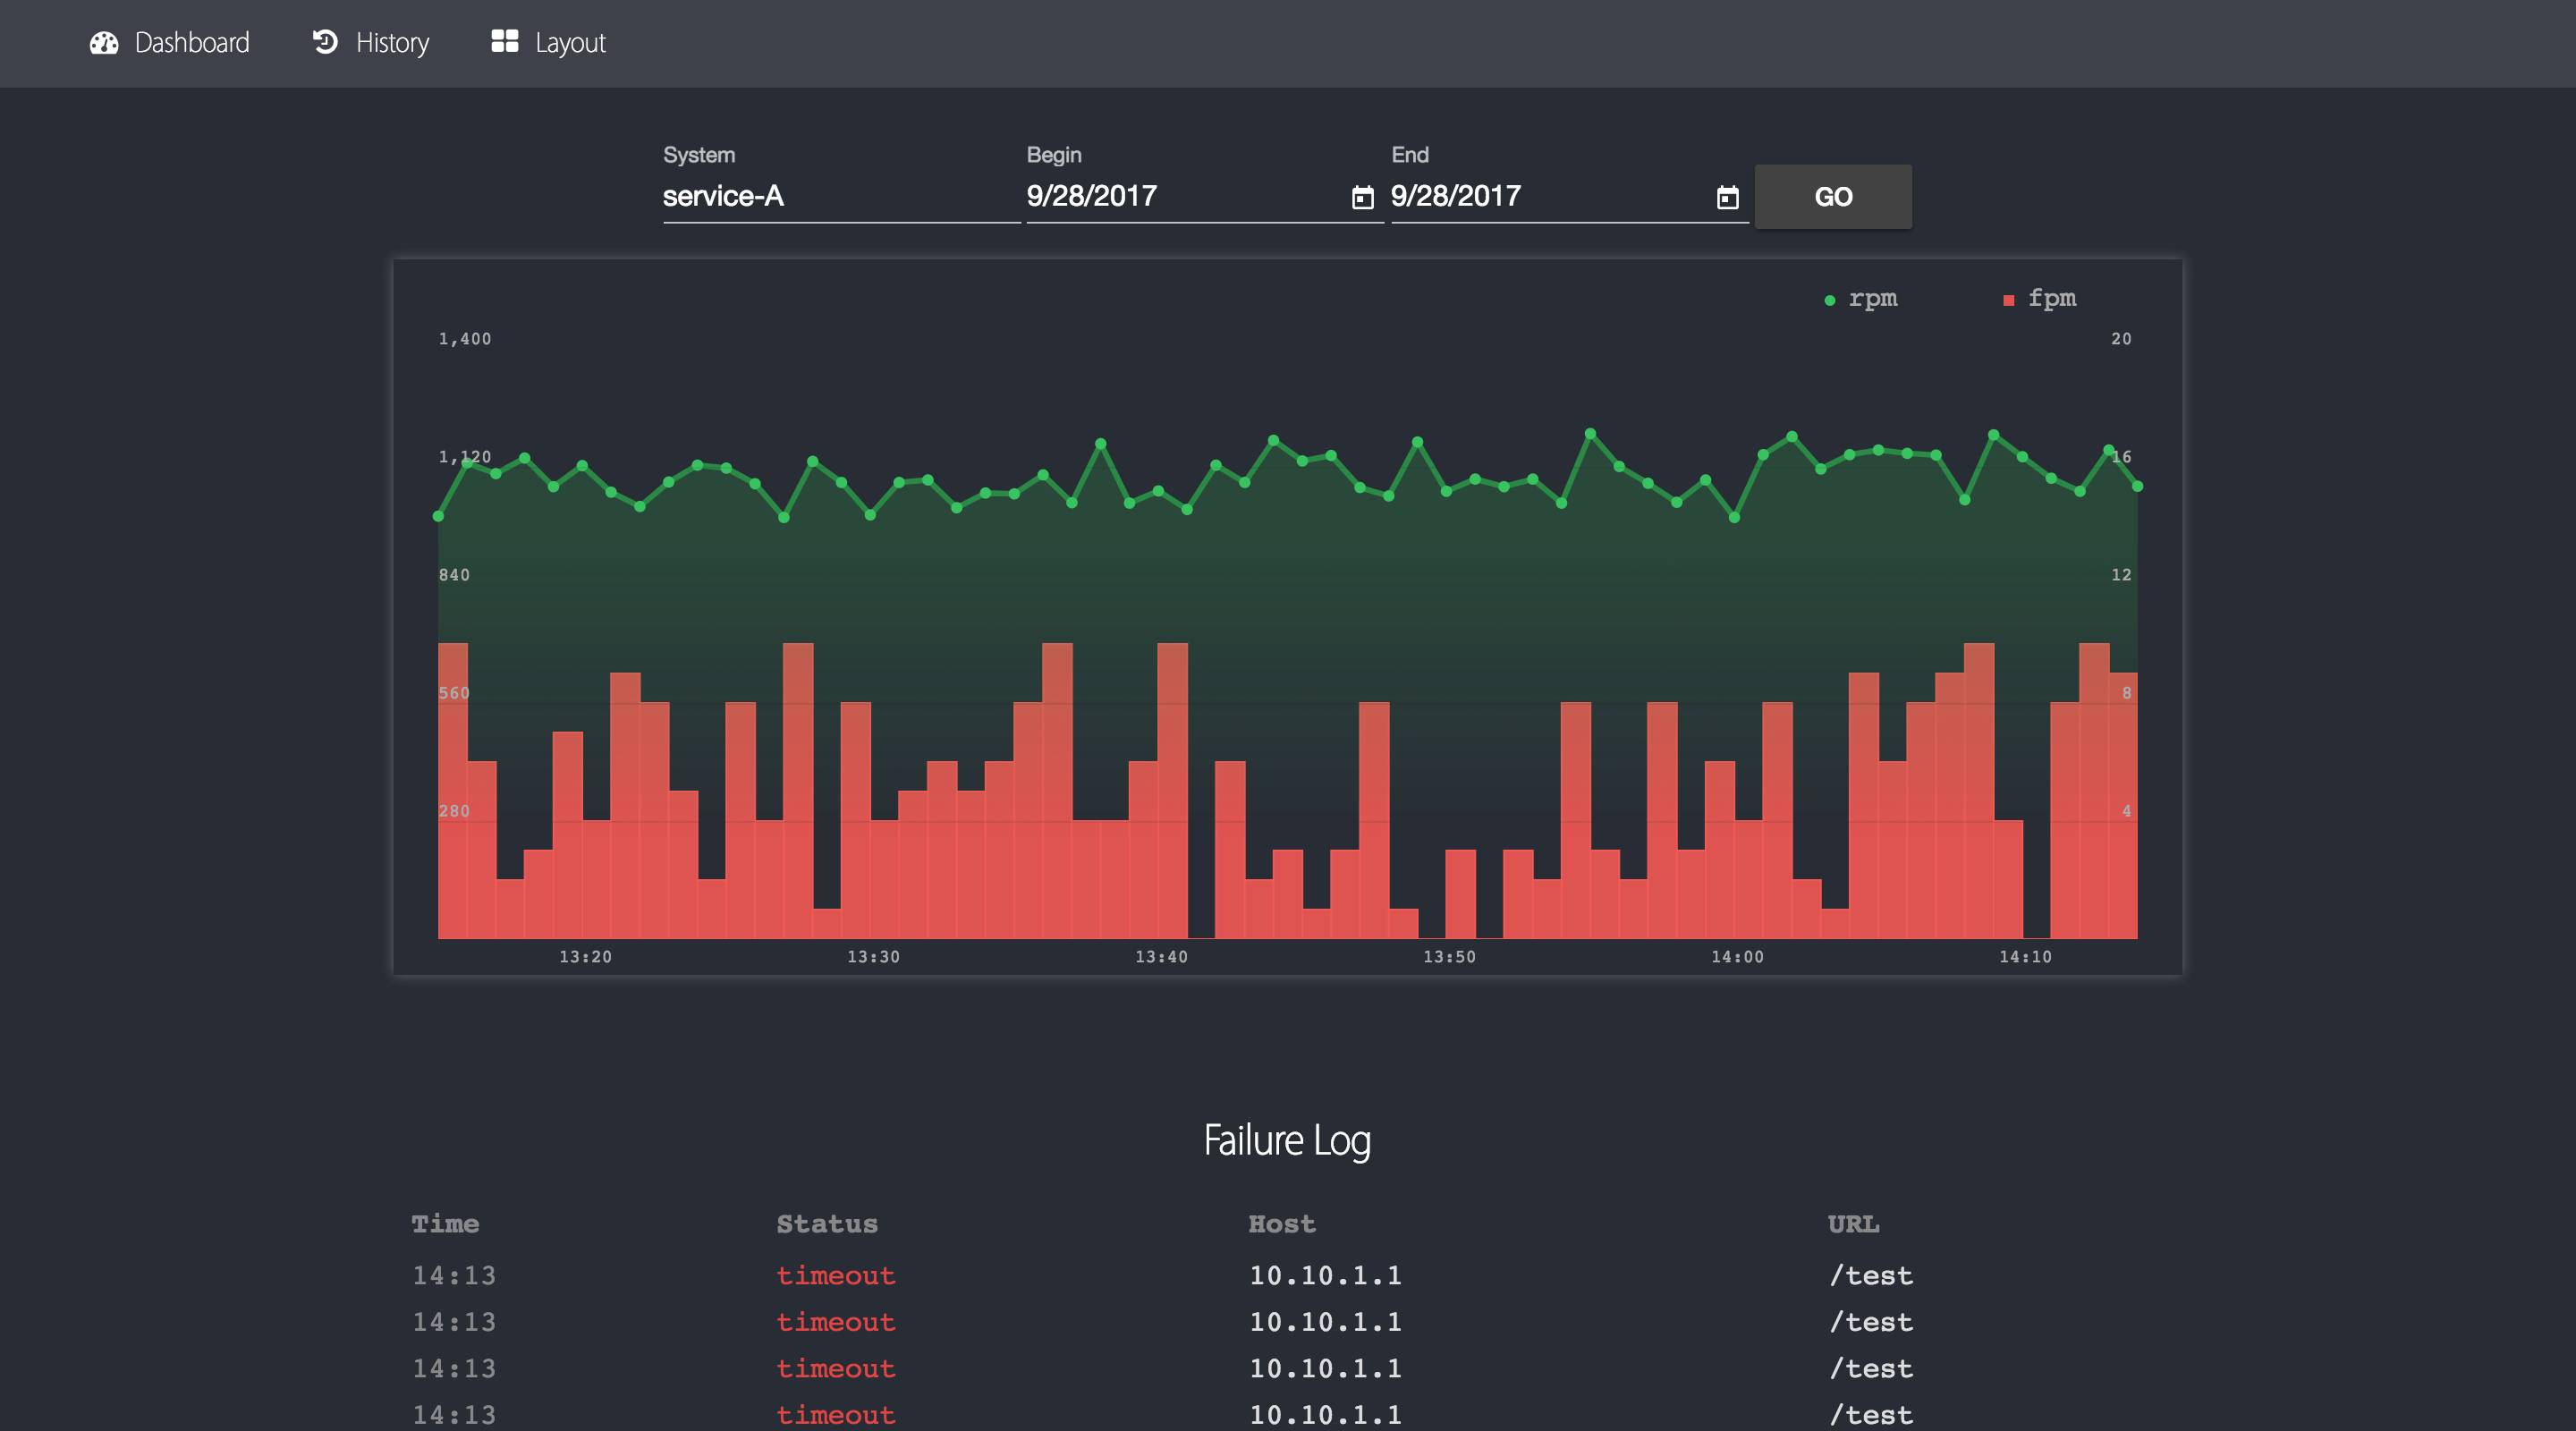Viewport: 2576px width, 1431px height.
Task: Click the Host column header
Action: (1282, 1224)
